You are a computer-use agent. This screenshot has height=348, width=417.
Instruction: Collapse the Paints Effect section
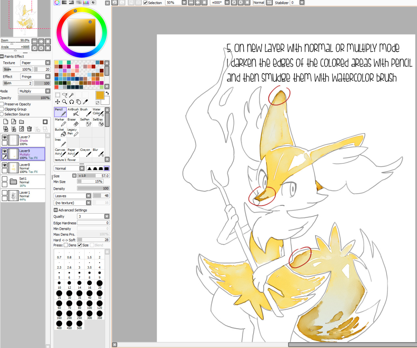tap(2, 56)
